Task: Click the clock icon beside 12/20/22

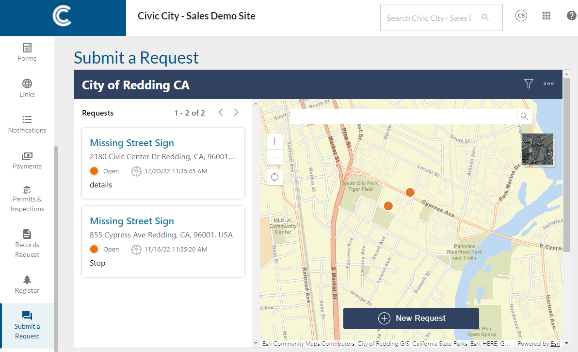Action: [x=136, y=171]
